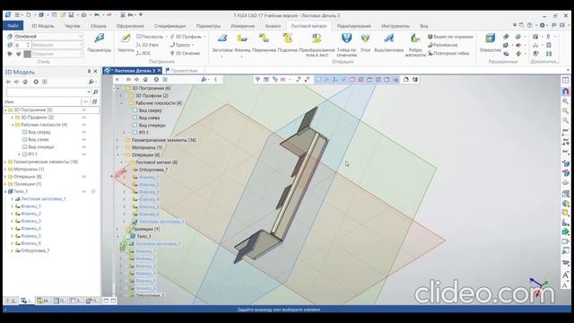Open the Параметры ribbon button

100,43
